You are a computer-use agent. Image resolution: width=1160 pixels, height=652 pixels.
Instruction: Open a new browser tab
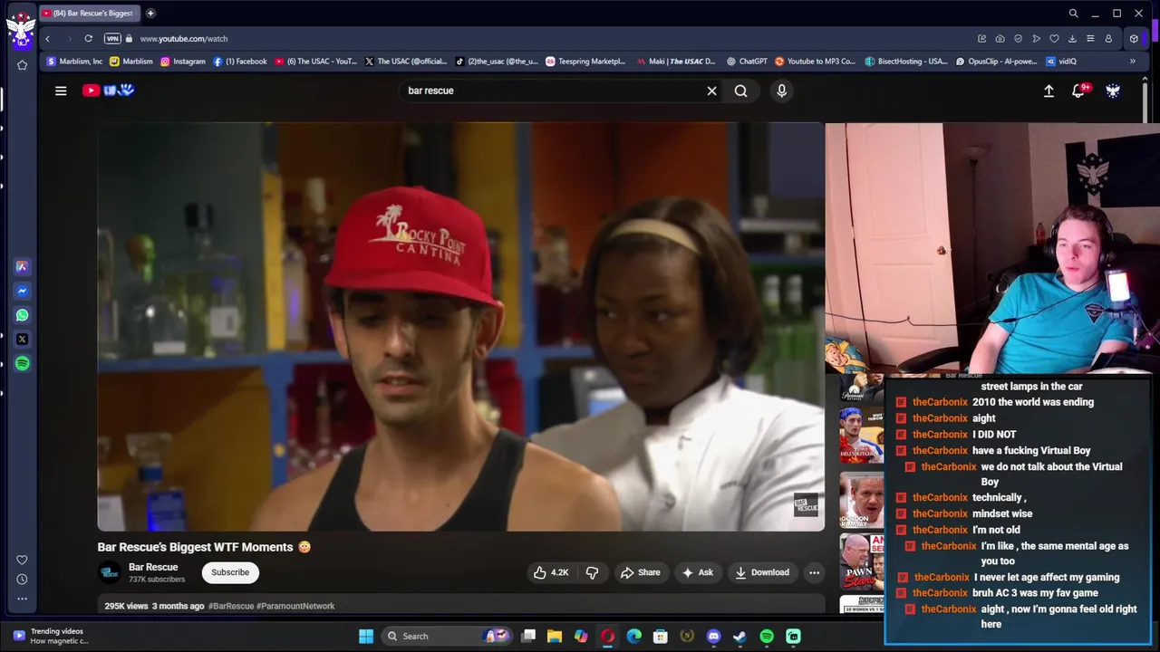coord(150,13)
